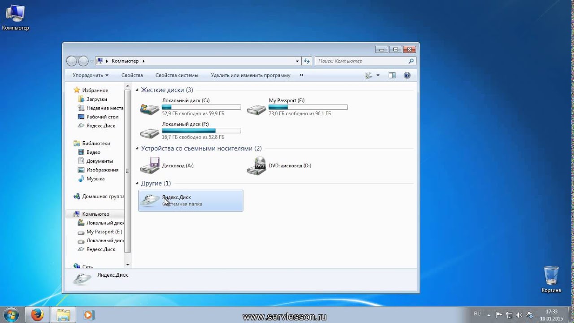Click Local Disk (C:) capacity bar
This screenshot has width=574, height=323.
tap(201, 107)
